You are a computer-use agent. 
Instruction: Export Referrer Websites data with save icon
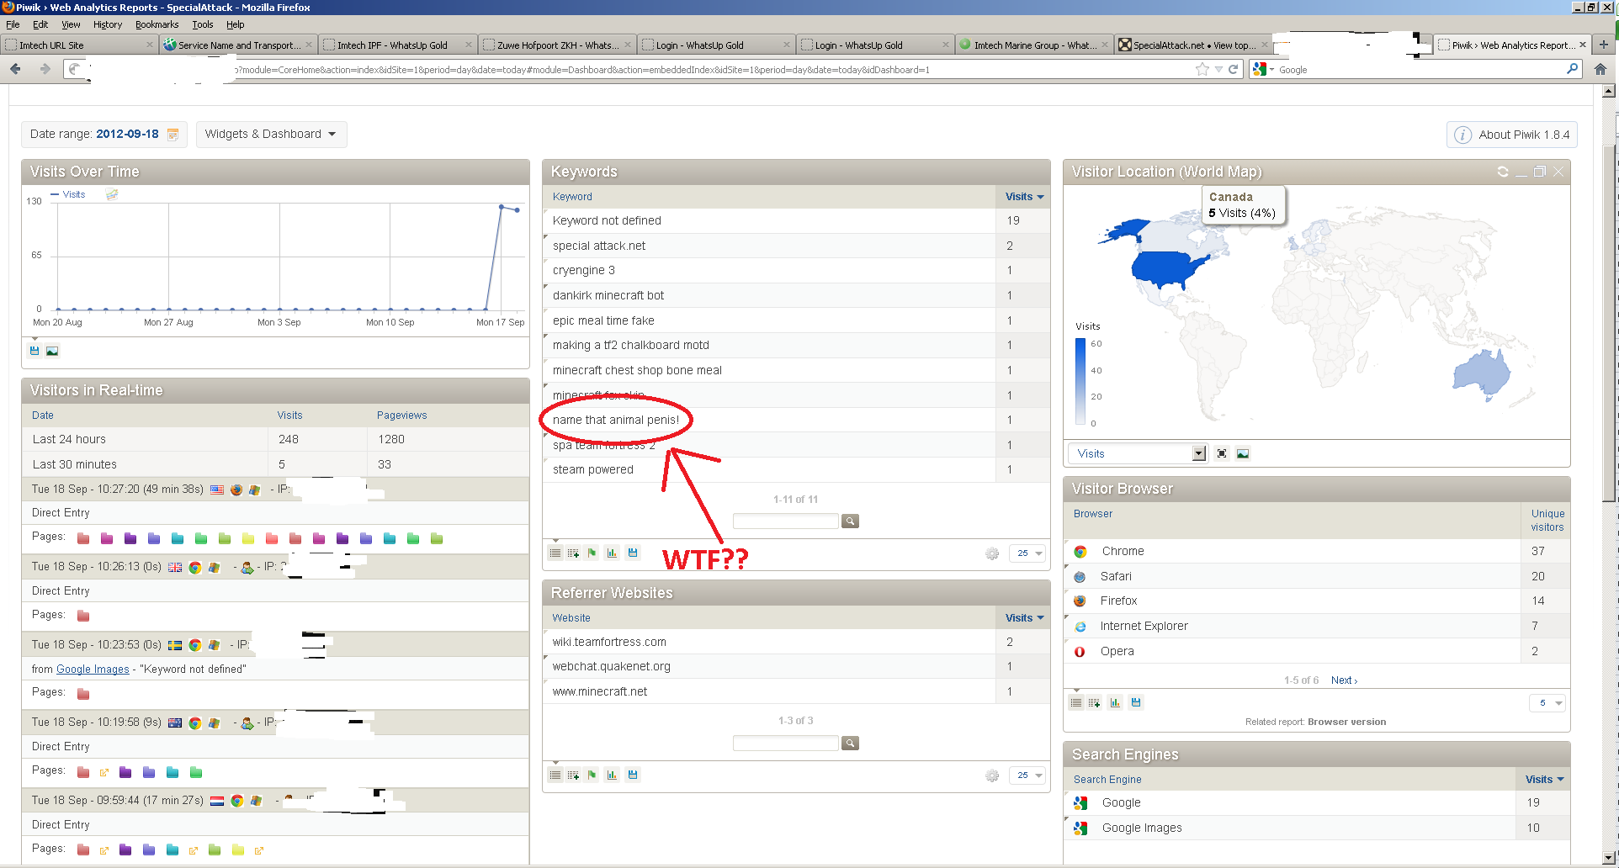pyautogui.click(x=633, y=775)
